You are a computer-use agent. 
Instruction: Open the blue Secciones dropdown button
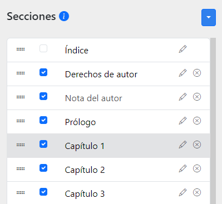coord(209,17)
